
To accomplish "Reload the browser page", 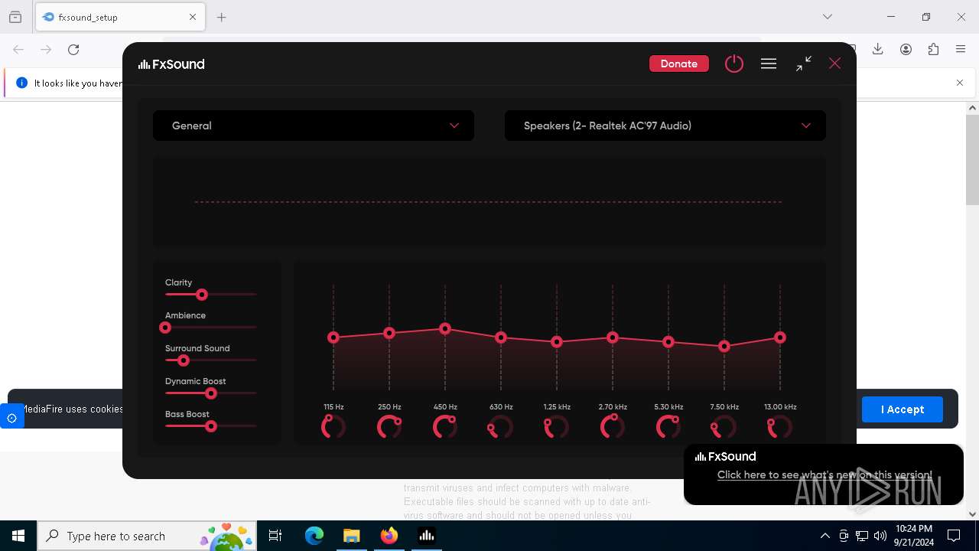I will (x=73, y=49).
